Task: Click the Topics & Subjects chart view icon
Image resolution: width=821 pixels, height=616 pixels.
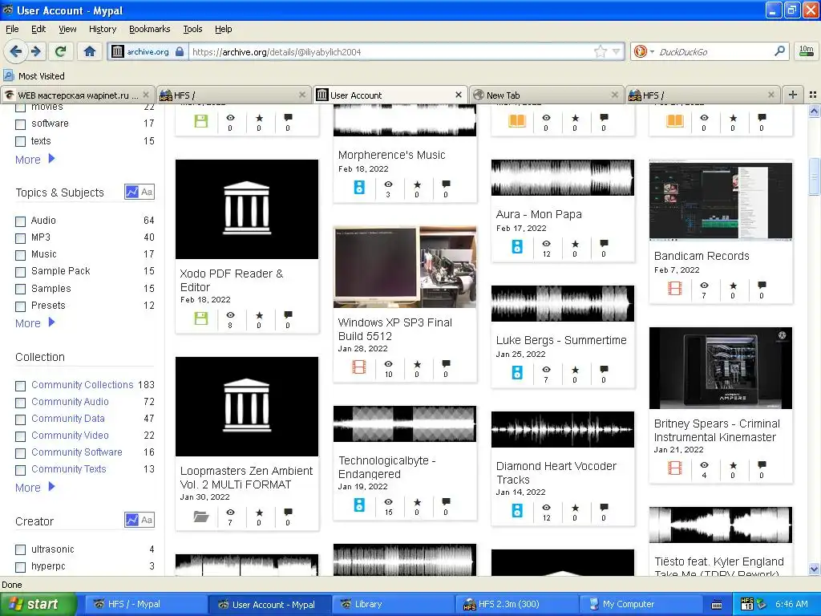Action: [132, 192]
